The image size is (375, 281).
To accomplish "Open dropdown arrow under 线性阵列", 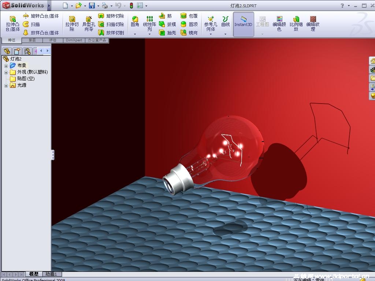I will click(149, 34).
